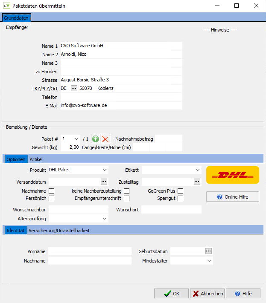Add a new package with green plus icon
The image size is (266, 303).
click(x=96, y=139)
